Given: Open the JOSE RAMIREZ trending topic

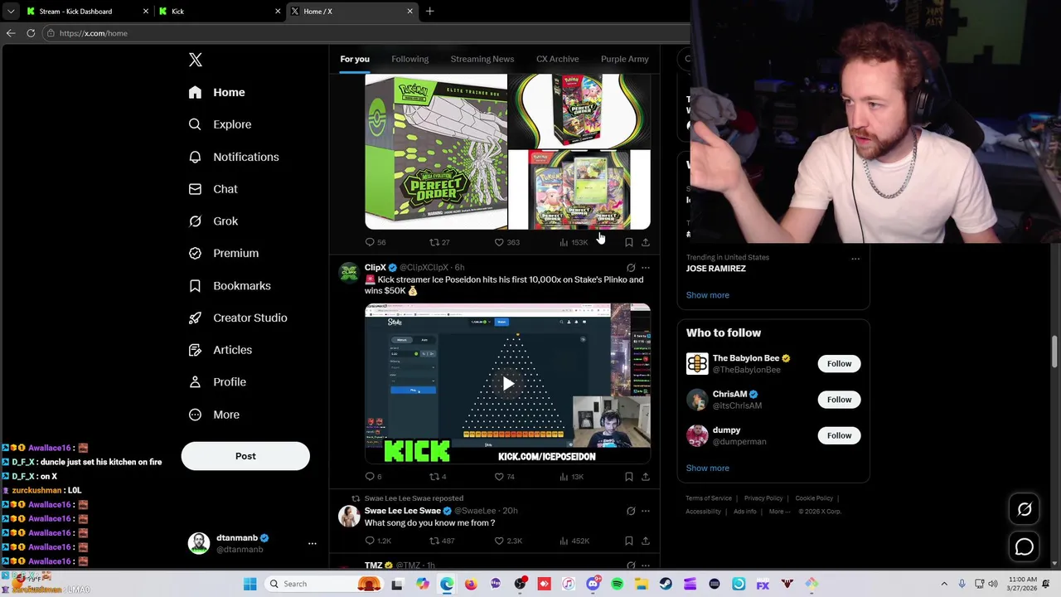Looking at the screenshot, I should click(x=716, y=269).
